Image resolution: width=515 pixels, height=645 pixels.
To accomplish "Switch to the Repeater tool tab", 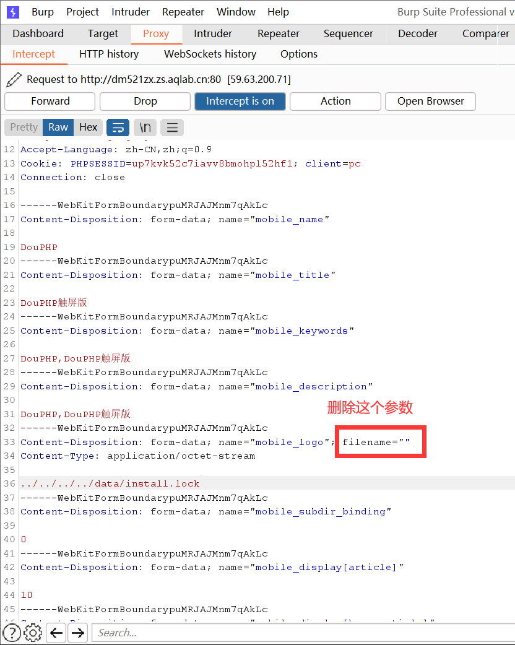I will coord(279,33).
